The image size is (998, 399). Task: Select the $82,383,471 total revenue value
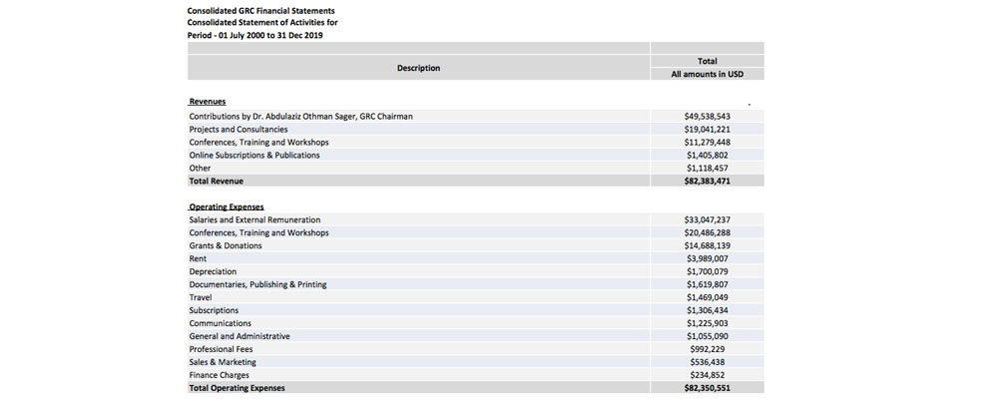pyautogui.click(x=707, y=182)
